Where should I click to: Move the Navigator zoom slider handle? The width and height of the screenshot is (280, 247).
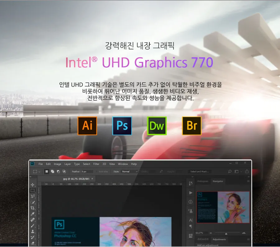(x=226, y=234)
